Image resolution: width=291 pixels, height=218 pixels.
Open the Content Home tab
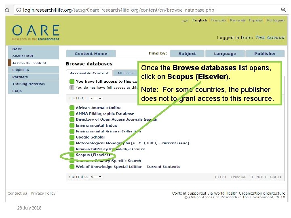click(91, 54)
